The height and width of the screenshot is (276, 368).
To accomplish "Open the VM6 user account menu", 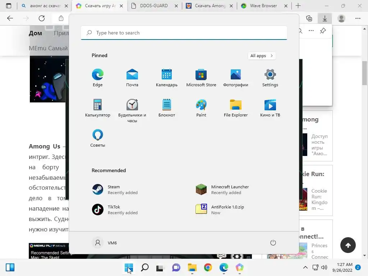I will (x=105, y=243).
